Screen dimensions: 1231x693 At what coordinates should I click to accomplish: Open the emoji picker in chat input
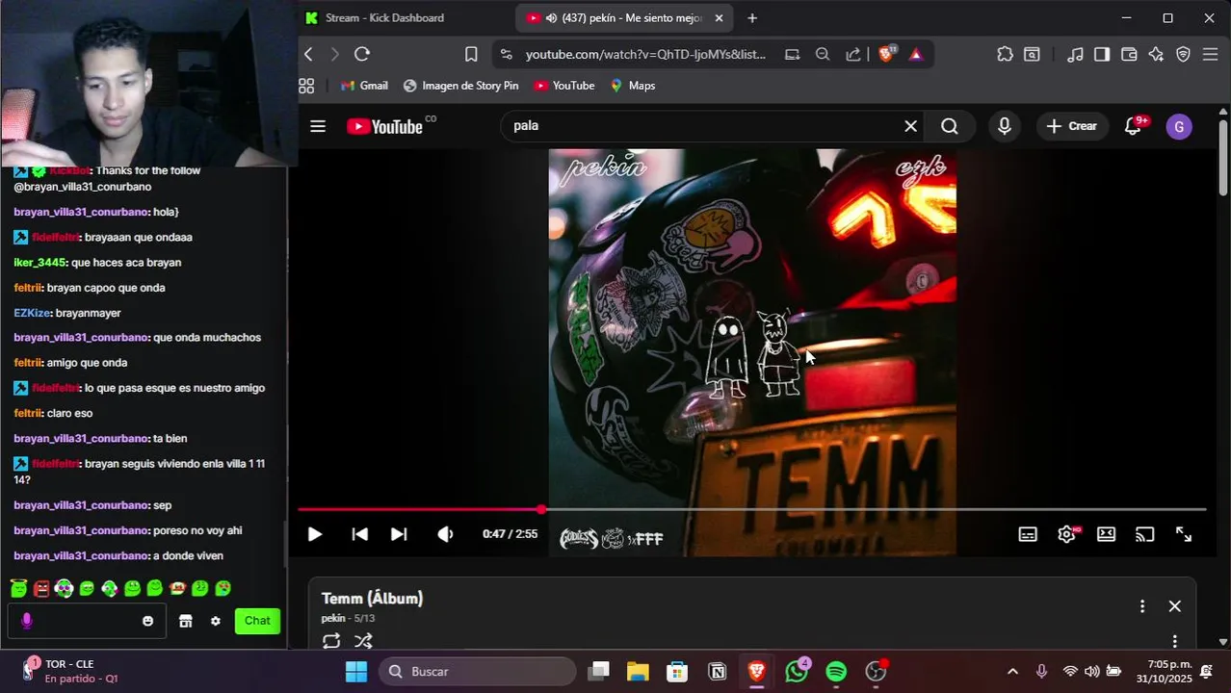point(147,622)
